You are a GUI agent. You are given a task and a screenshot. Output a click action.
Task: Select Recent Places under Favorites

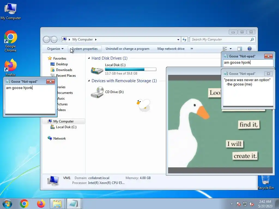66,76
